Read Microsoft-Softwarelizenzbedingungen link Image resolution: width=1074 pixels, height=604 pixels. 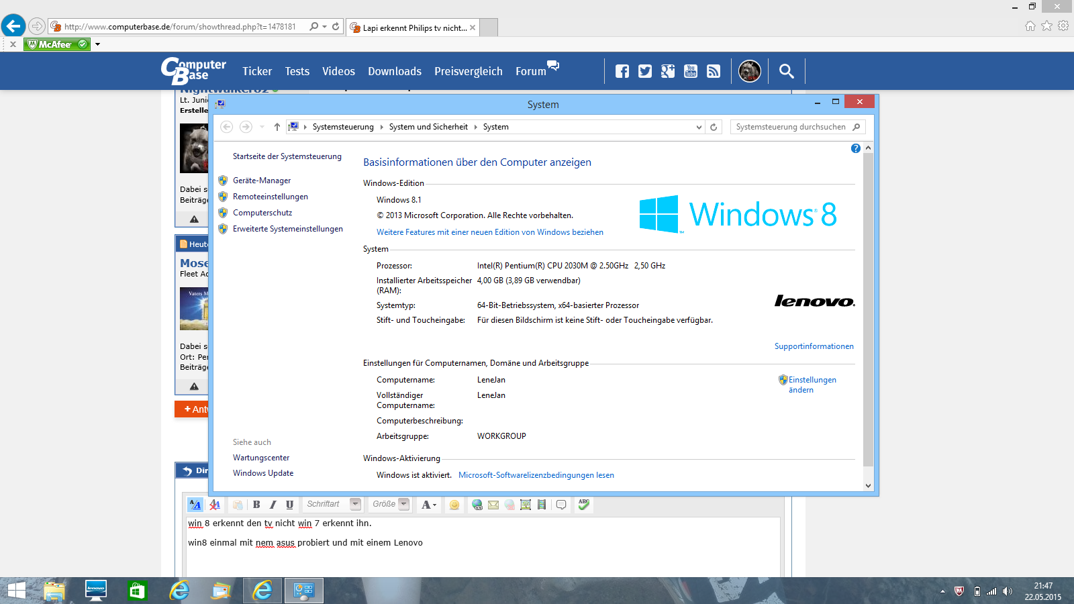pyautogui.click(x=536, y=475)
